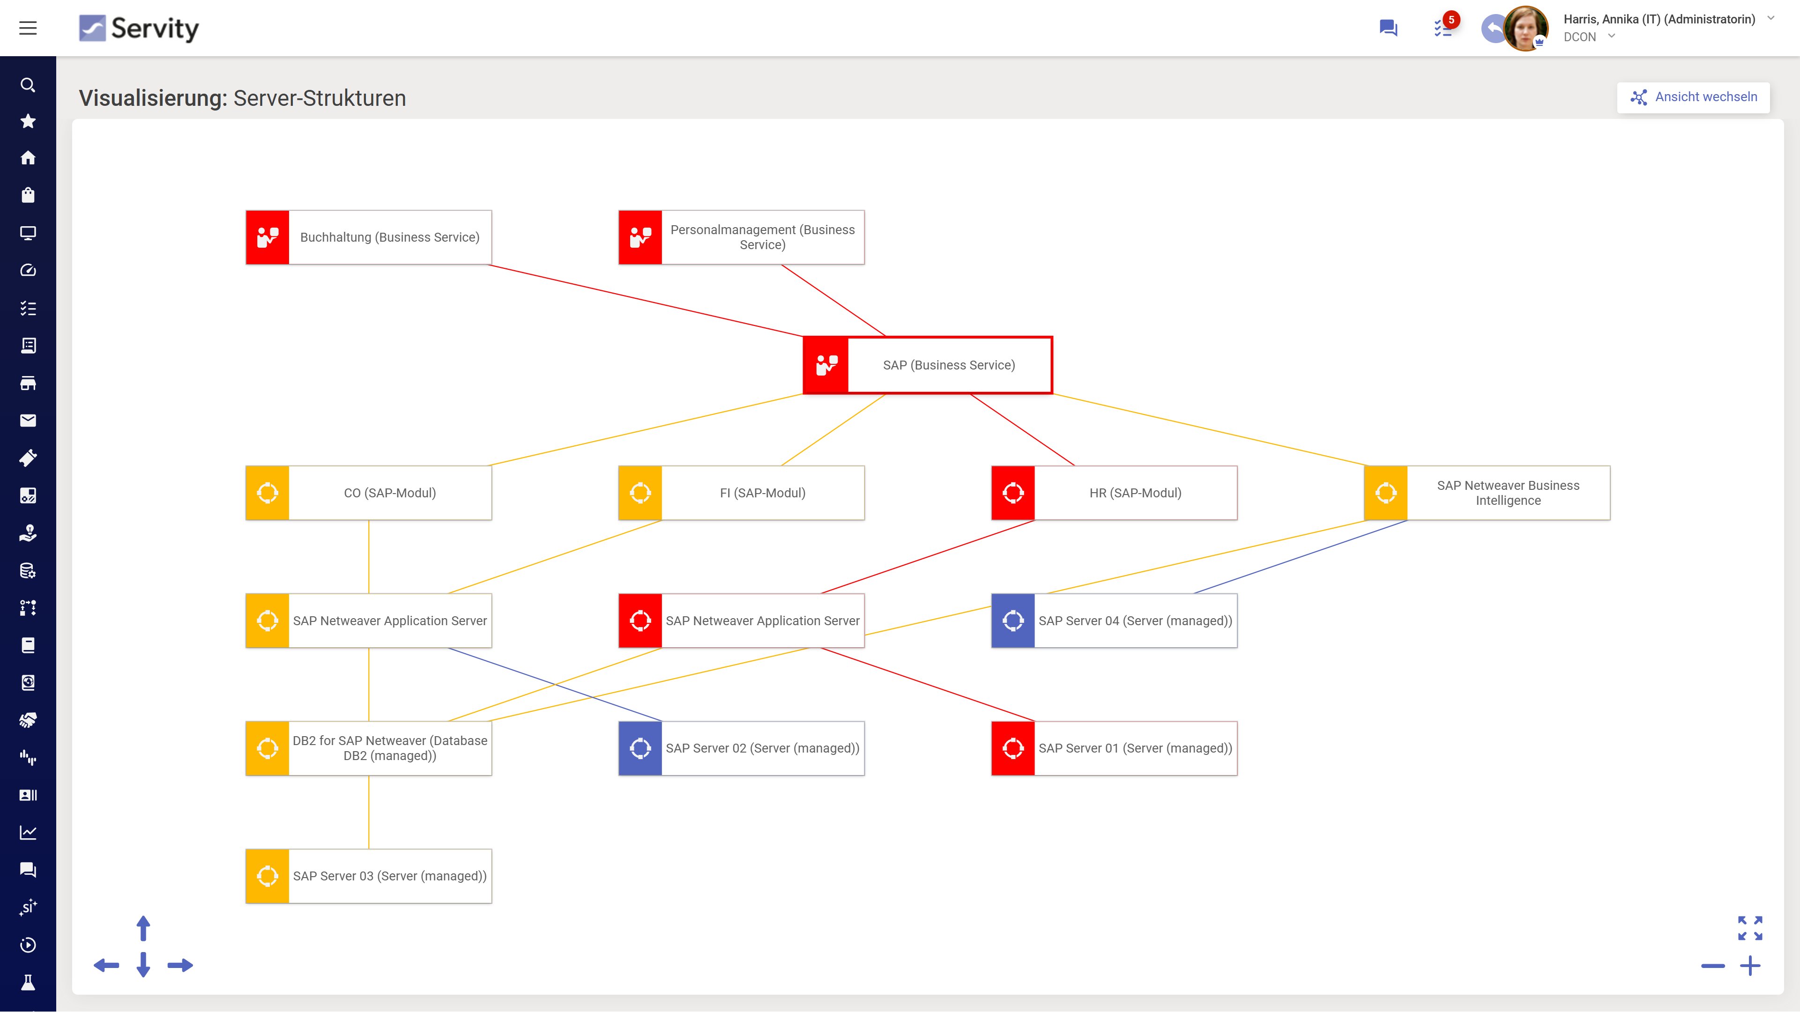Image resolution: width=1800 pixels, height=1012 pixels.
Task: Click the search icon in sidebar
Action: tap(28, 85)
